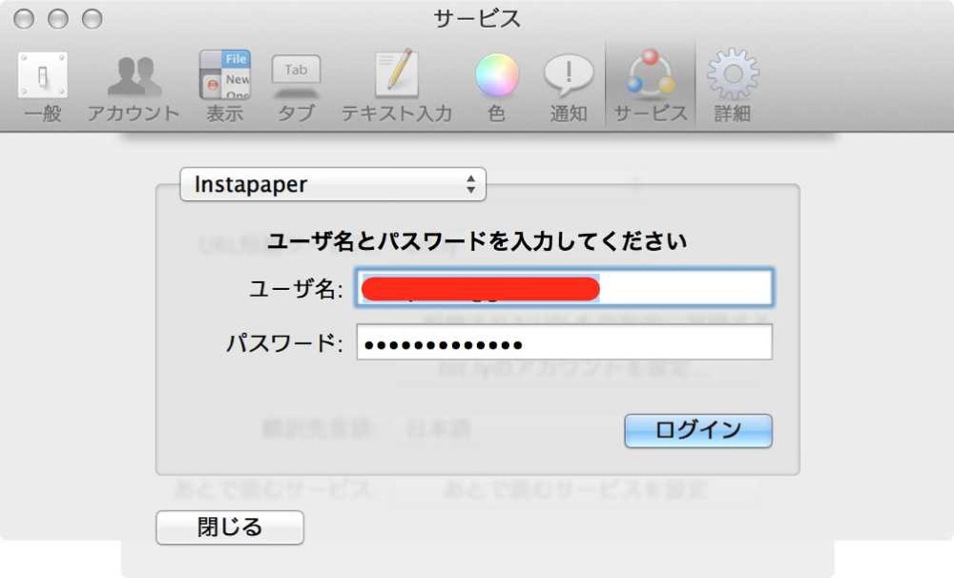The width and height of the screenshot is (954, 578).
Task: Open the 詳細 advanced gear pane
Action: [x=733, y=87]
